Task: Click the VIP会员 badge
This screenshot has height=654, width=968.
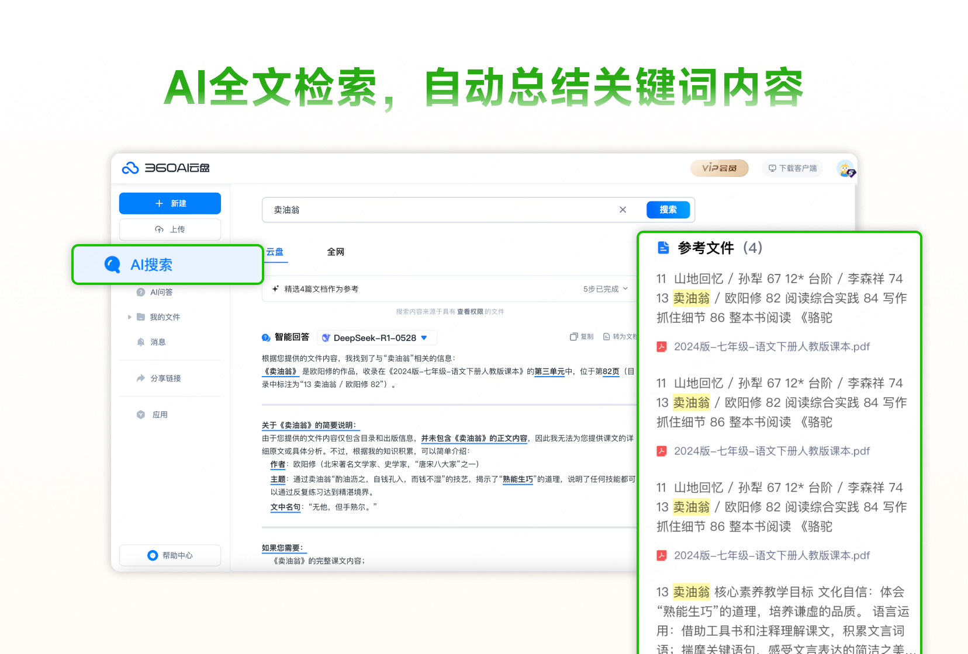Action: [x=720, y=168]
